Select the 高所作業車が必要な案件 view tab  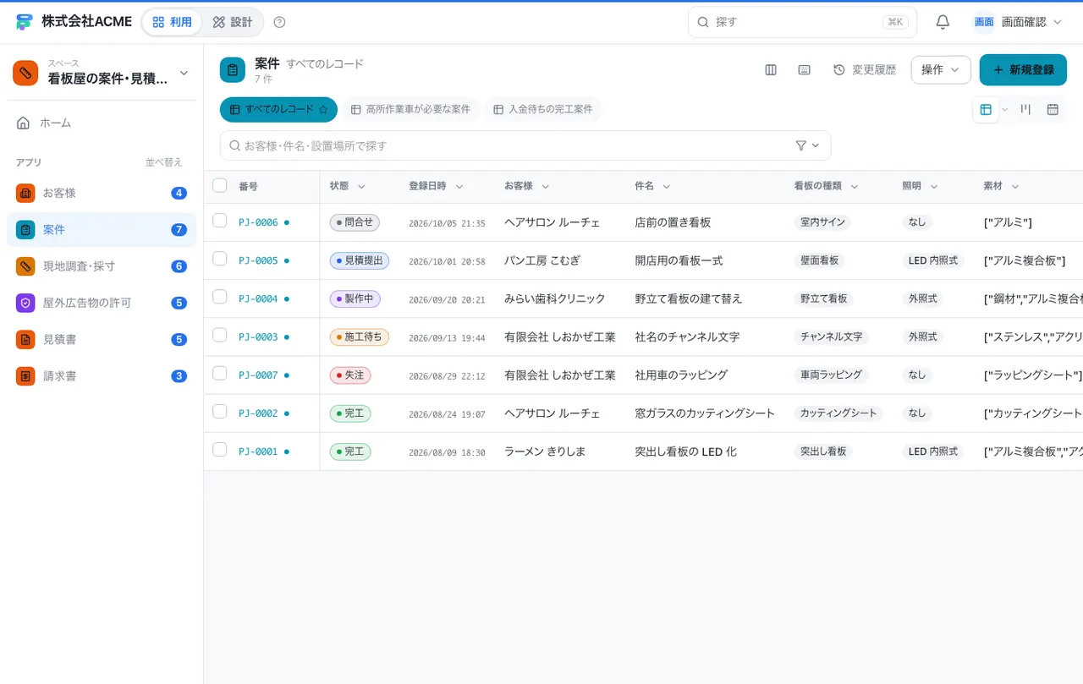click(410, 110)
